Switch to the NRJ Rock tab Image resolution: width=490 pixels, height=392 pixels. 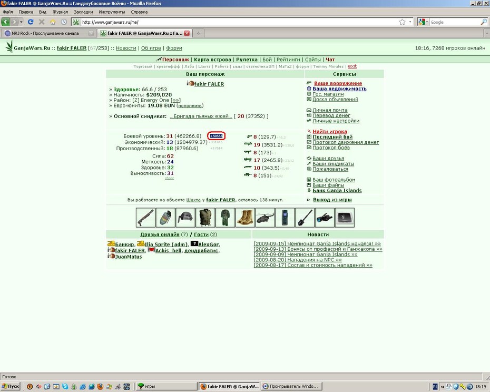tap(48, 33)
